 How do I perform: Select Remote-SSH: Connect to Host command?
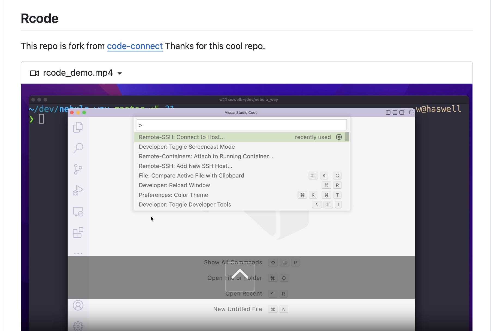coord(240,137)
